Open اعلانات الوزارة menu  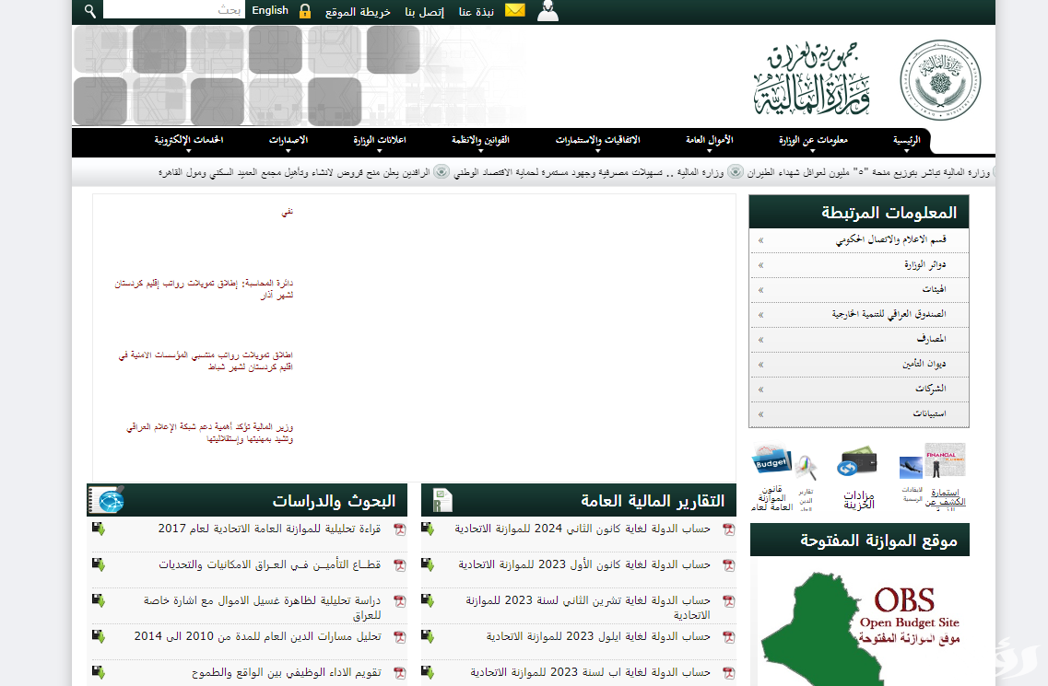point(380,141)
